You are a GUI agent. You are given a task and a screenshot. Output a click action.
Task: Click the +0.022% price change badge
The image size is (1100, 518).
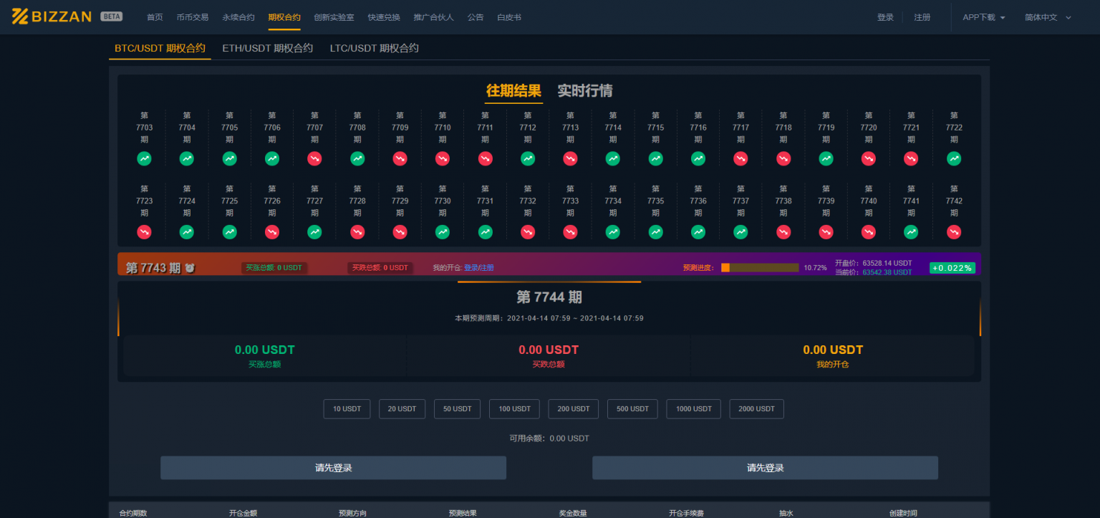952,268
